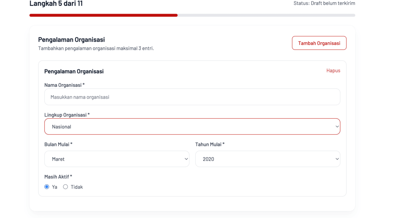Click the red filled part of progress bar
Screen dimensions: 396x218
point(103,15)
